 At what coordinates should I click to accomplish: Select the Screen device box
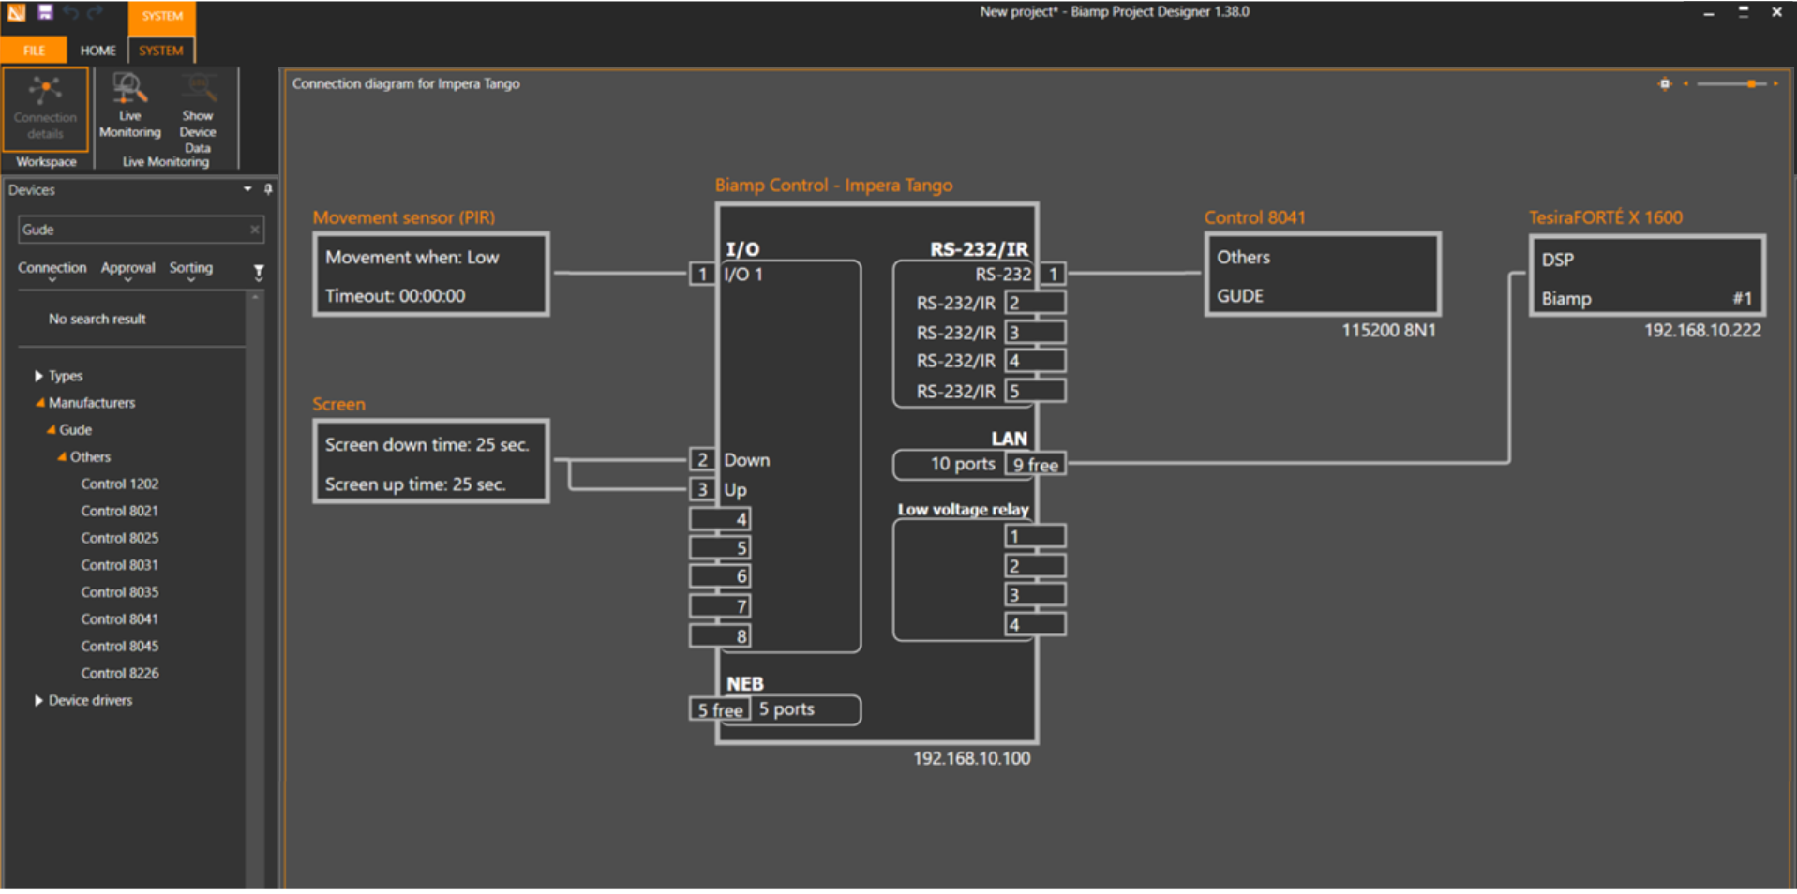coord(431,462)
